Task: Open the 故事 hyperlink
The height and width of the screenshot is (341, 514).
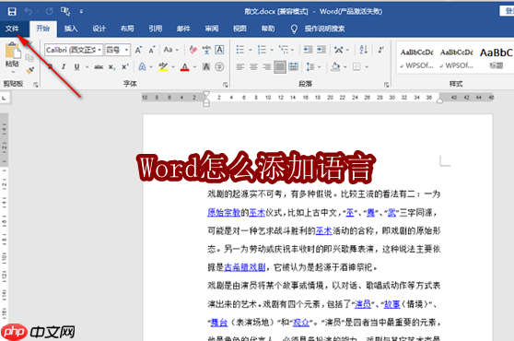Action: 392,304
